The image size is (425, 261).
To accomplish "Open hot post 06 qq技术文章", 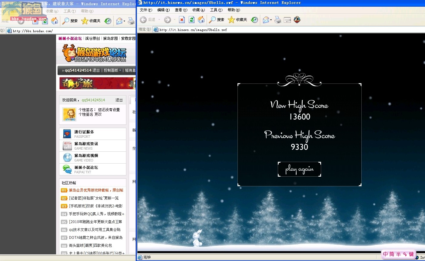I will coord(95,230).
